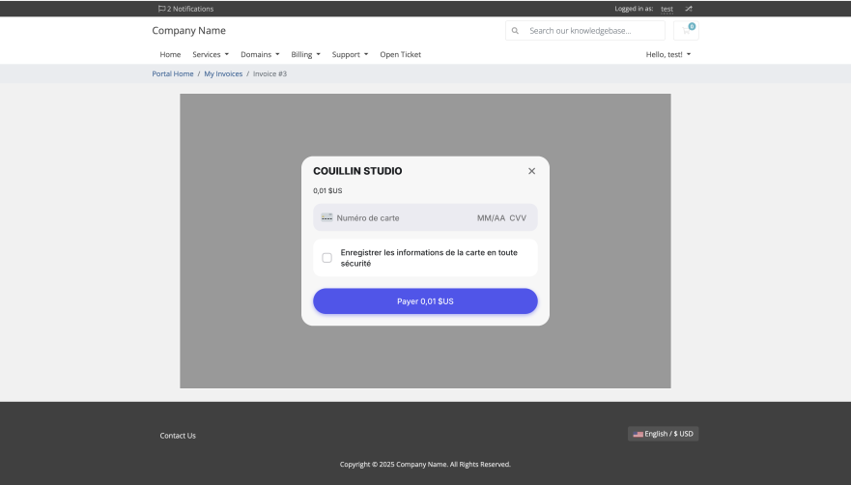Click the 0,01 $US amount text
The height and width of the screenshot is (485, 851).
tap(327, 190)
